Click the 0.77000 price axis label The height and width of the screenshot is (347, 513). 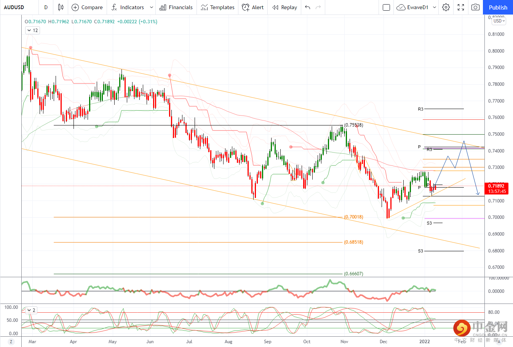[496, 101]
